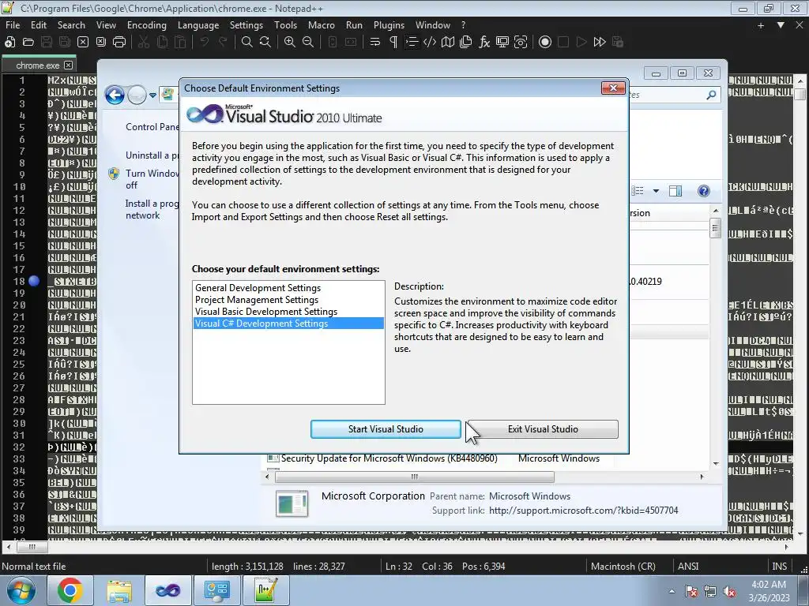
Task: Click the support.microsoft.com kbid=4507704 link
Action: coord(584,511)
